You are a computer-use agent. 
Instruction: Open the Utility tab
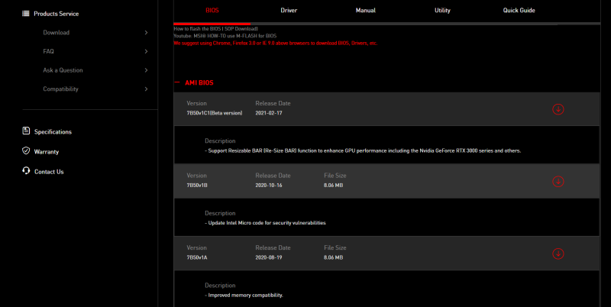[x=442, y=11]
